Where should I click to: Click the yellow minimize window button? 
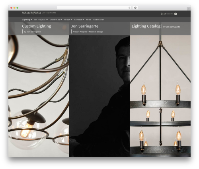pos(14,8)
